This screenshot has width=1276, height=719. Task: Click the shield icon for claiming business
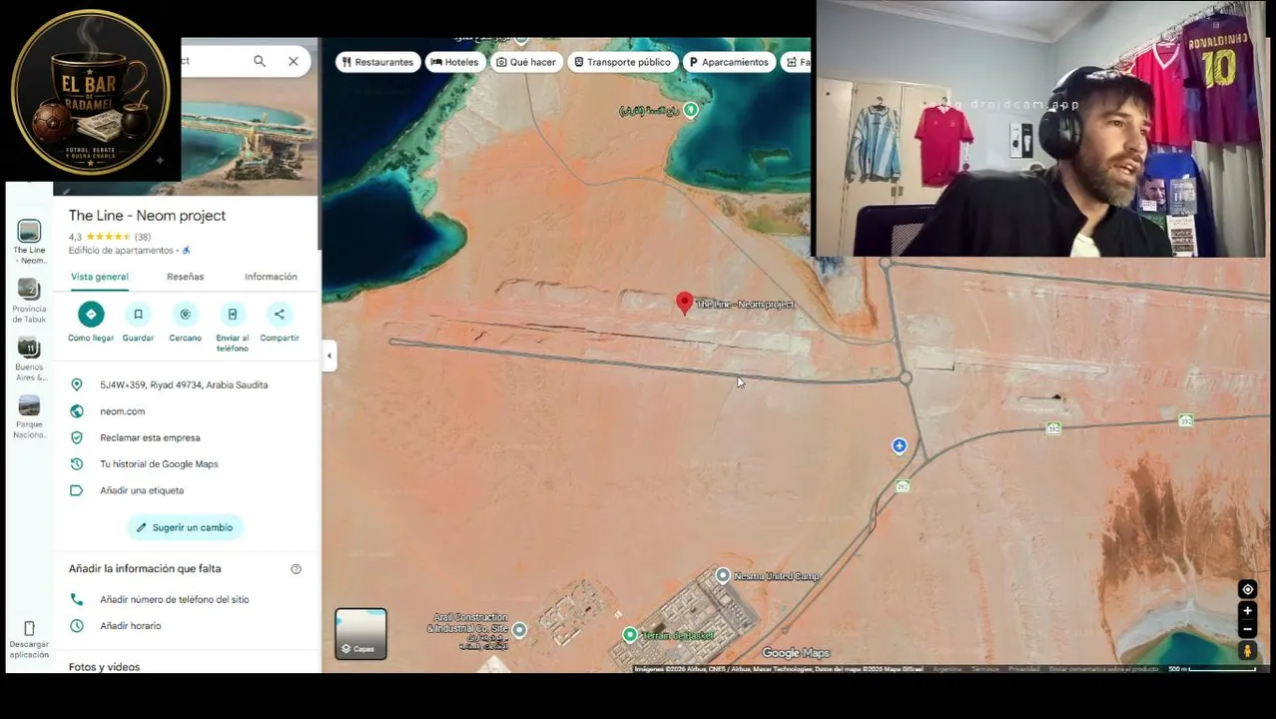pos(77,437)
